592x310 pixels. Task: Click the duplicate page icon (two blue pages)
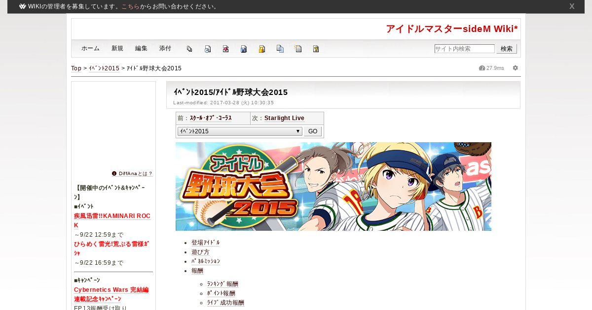(x=280, y=49)
